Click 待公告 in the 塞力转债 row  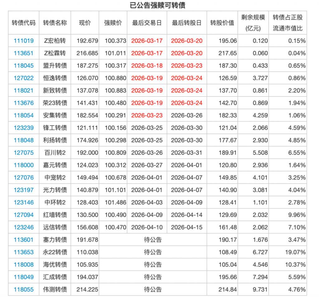tap(153, 240)
